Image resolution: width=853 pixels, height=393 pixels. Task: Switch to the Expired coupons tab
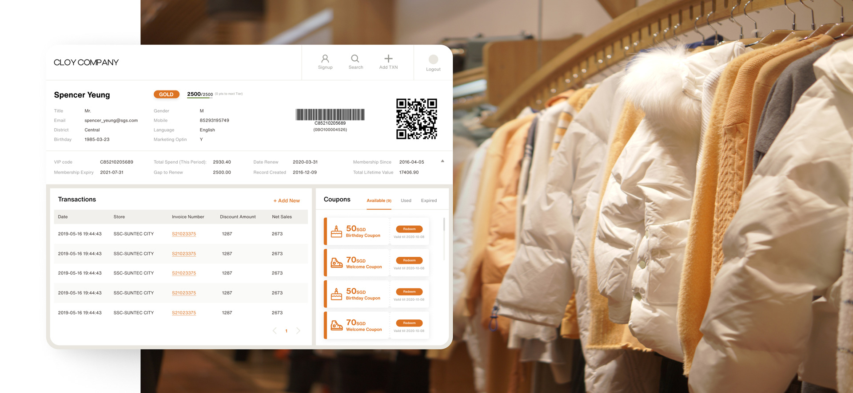(x=429, y=200)
